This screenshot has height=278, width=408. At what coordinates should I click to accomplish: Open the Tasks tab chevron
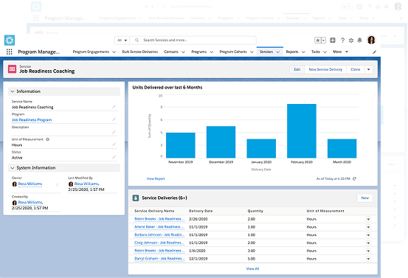[x=325, y=52]
